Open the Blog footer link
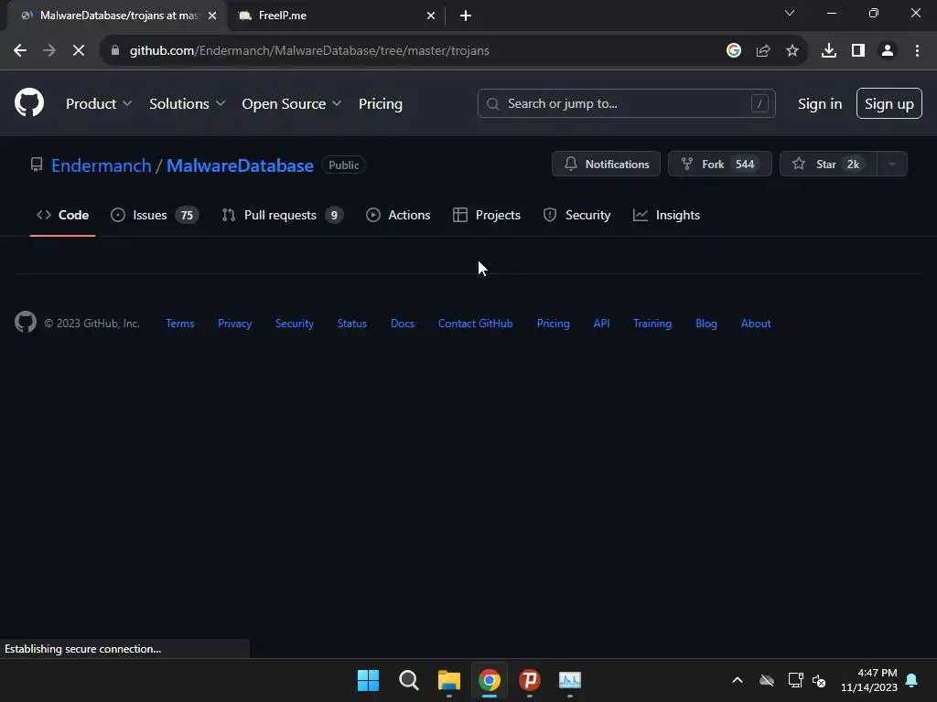The image size is (937, 702). [705, 324]
